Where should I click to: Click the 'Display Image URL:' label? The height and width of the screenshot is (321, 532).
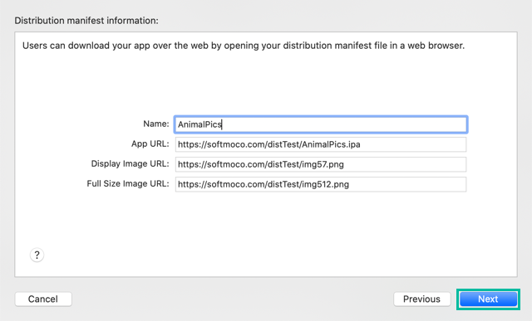[130, 164]
